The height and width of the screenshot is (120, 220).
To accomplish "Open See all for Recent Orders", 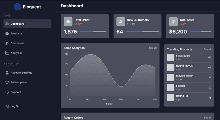I will (x=207, y=118).
